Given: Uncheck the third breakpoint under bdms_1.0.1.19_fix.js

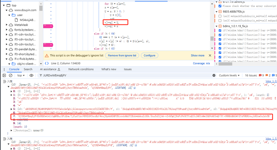Looking at the screenshot, I should coord(220,39).
